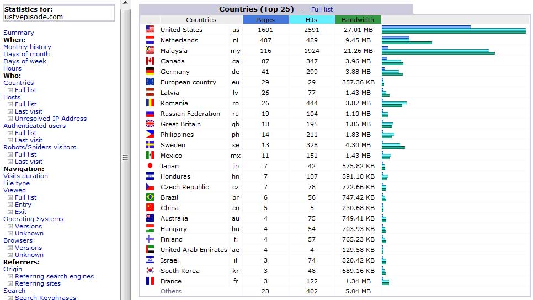Click the Honduras flag icon
This screenshot has width=533, height=300.
[150, 176]
